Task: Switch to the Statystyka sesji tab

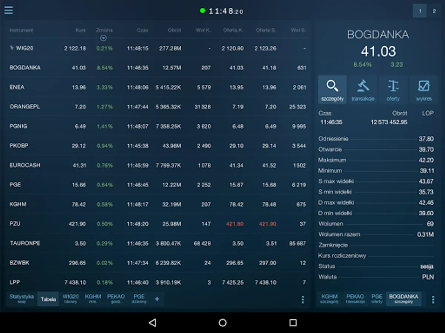Action: point(22,299)
